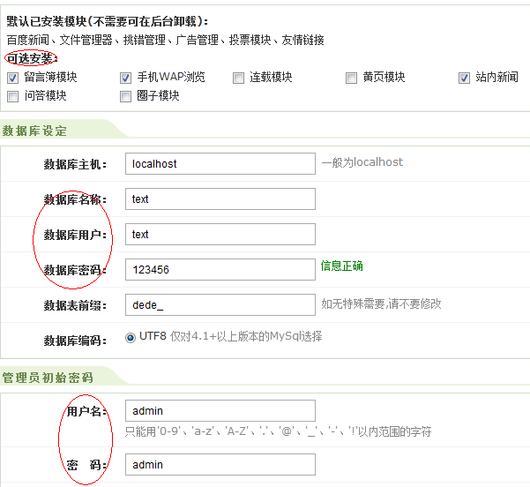Uncheck the 手机WAP浏览 checkbox

(x=125, y=78)
